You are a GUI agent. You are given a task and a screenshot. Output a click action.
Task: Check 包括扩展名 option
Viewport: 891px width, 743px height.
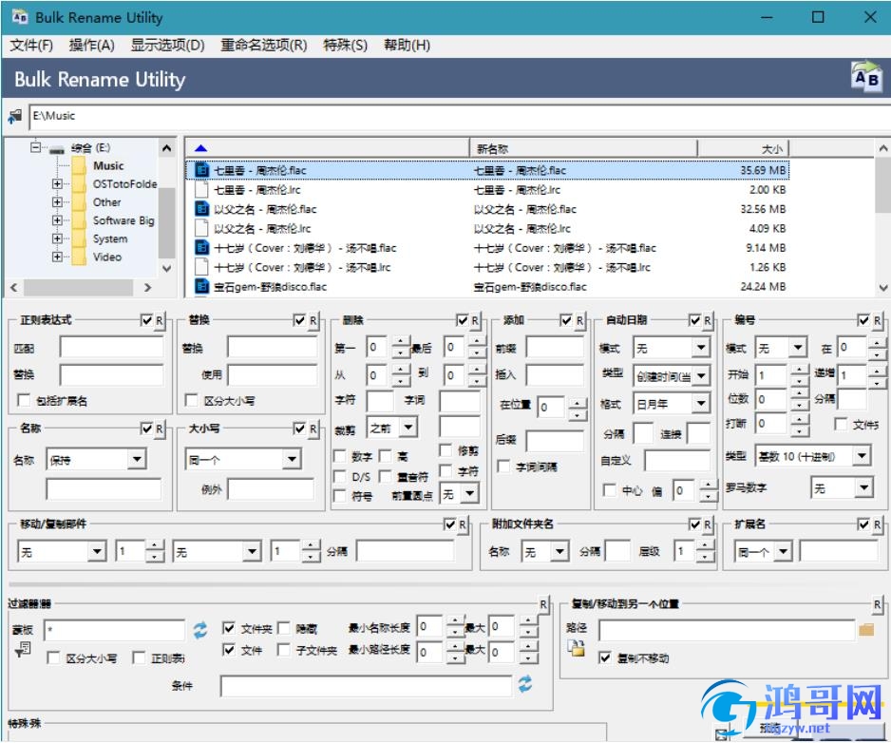click(24, 400)
